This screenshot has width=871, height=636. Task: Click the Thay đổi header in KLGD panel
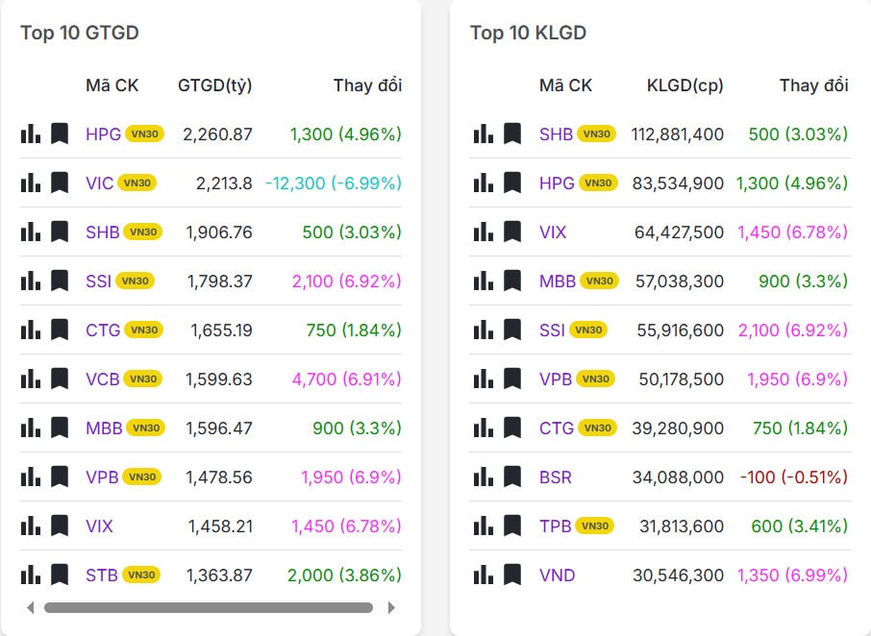click(x=811, y=86)
